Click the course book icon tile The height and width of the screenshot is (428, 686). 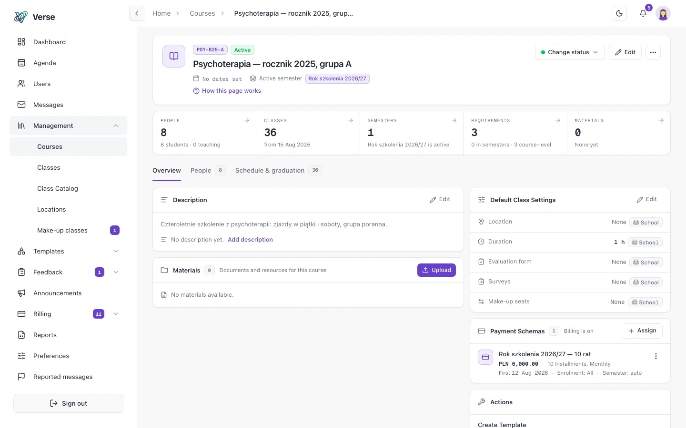tap(174, 56)
